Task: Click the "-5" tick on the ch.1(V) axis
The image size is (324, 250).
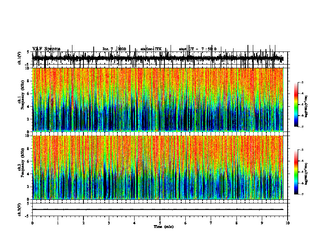Action: [x=27, y=65]
